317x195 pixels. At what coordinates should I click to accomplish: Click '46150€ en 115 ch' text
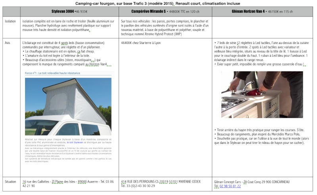280,11
